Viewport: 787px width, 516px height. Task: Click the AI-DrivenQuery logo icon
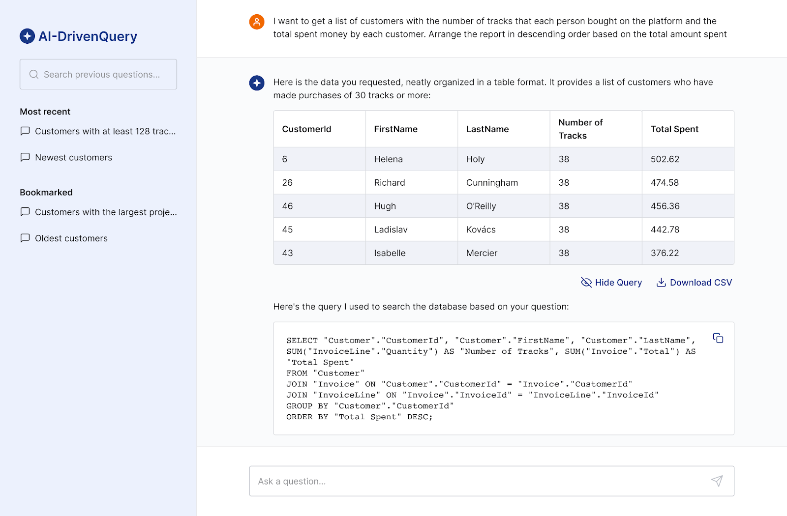[x=27, y=36]
